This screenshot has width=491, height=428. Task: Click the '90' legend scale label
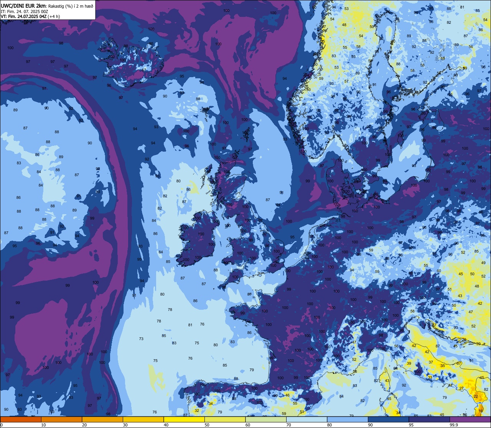coord(370,425)
